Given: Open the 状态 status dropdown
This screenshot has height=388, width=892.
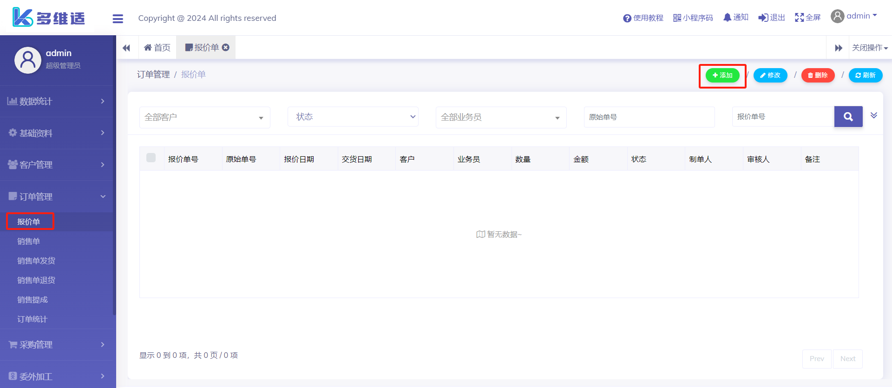Looking at the screenshot, I should tap(353, 117).
